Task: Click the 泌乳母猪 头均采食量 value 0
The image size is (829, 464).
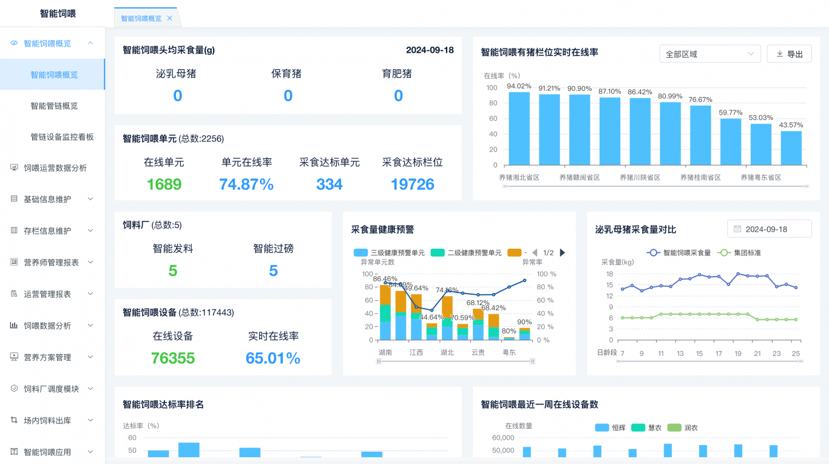Action: point(178,96)
